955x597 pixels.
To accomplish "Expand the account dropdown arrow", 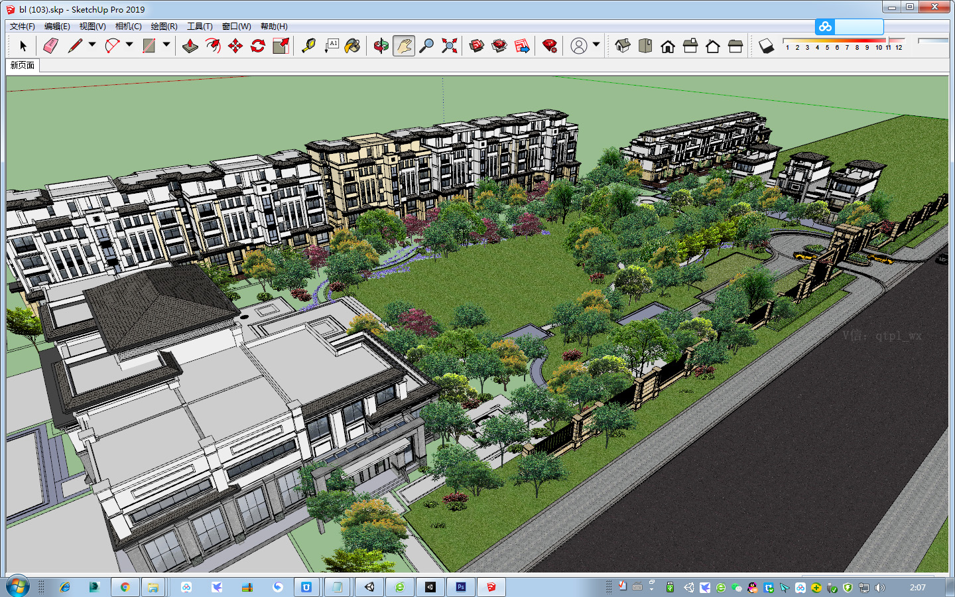I will [x=596, y=44].
